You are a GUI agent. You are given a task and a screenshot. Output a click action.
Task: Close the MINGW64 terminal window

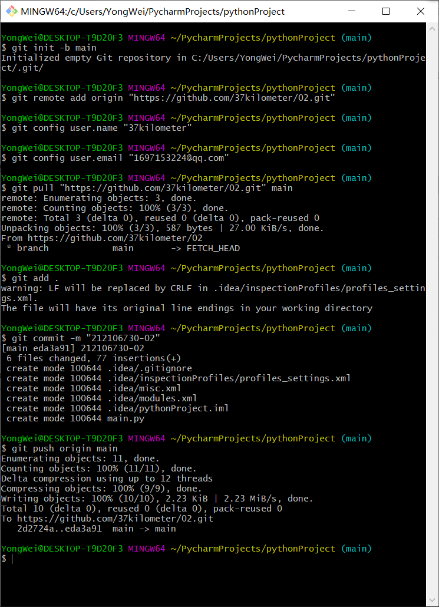point(421,11)
